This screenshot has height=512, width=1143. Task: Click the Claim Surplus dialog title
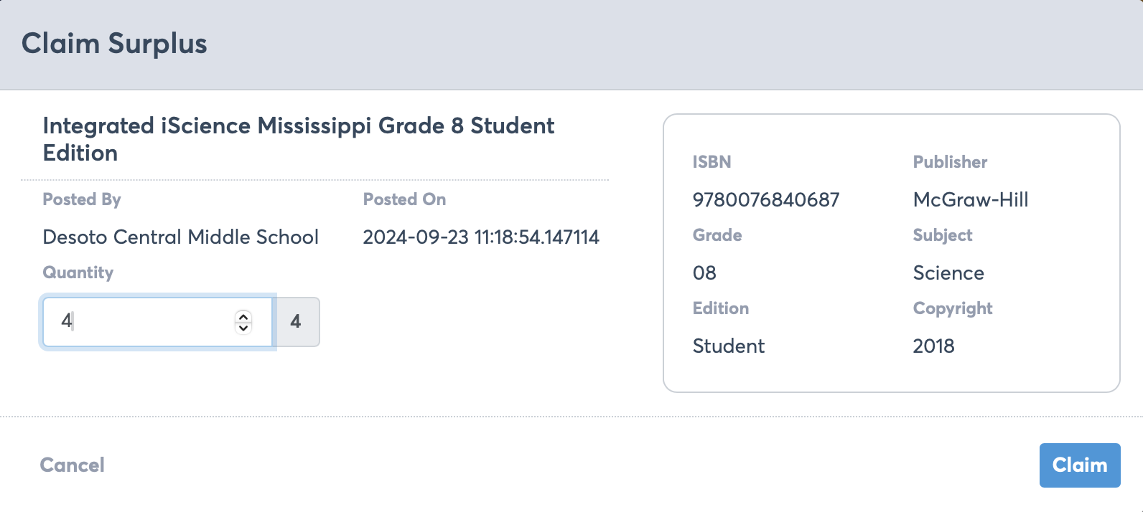113,44
